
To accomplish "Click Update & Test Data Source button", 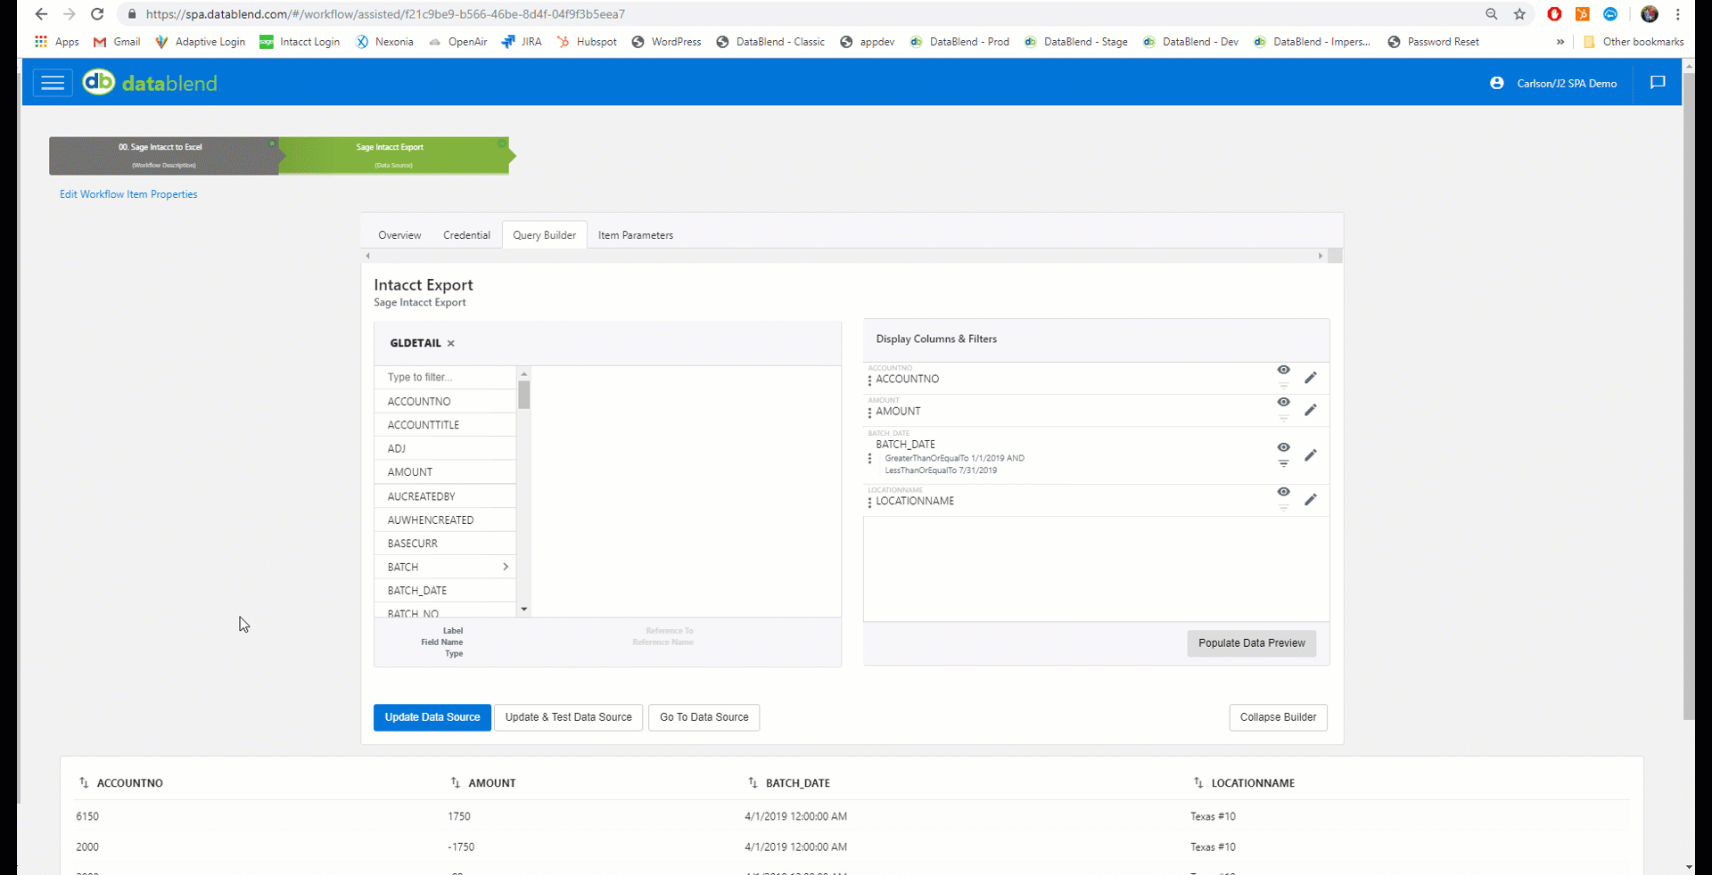I will click(568, 717).
